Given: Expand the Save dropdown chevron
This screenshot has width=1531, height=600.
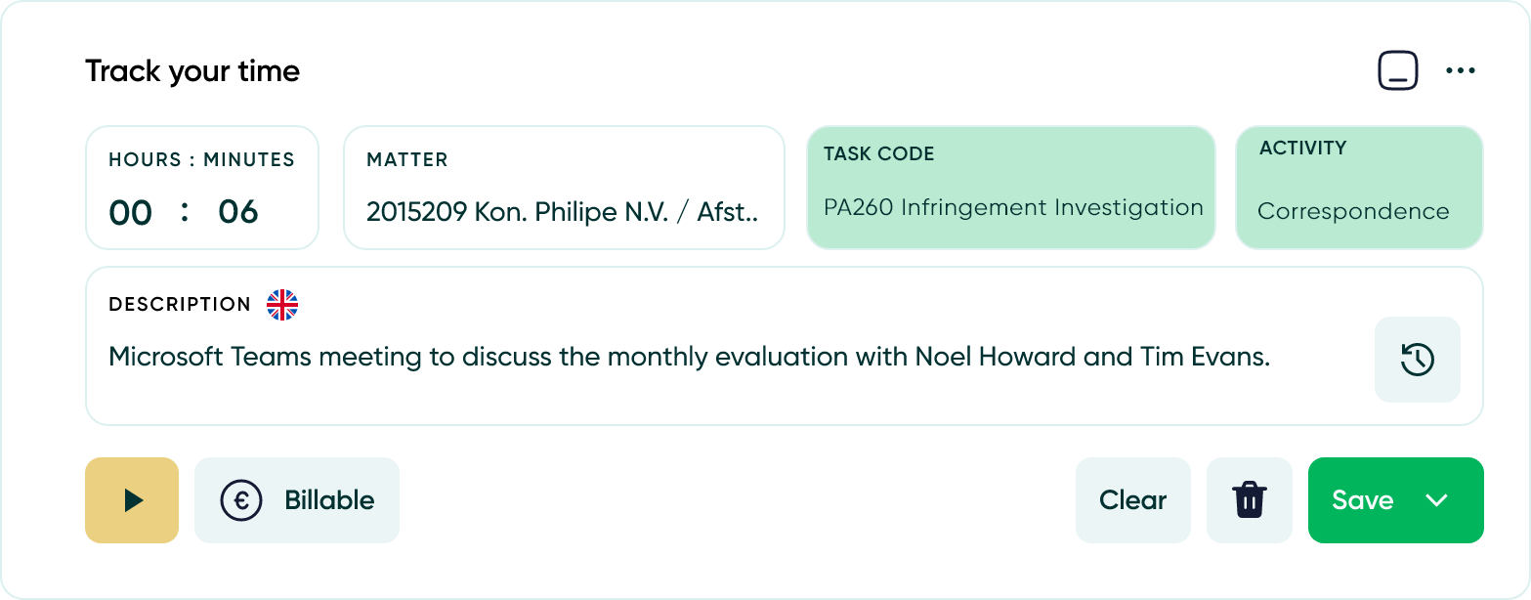Looking at the screenshot, I should pyautogui.click(x=1435, y=500).
